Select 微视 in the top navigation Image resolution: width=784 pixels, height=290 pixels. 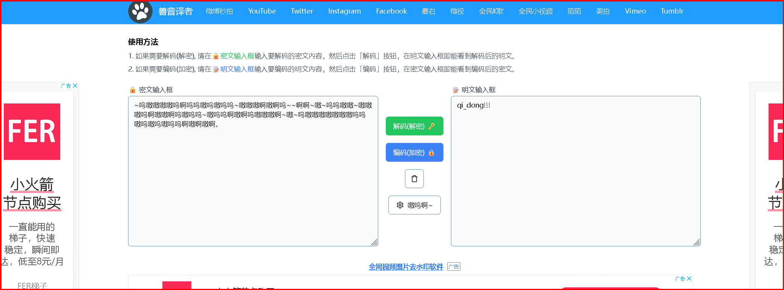[457, 11]
